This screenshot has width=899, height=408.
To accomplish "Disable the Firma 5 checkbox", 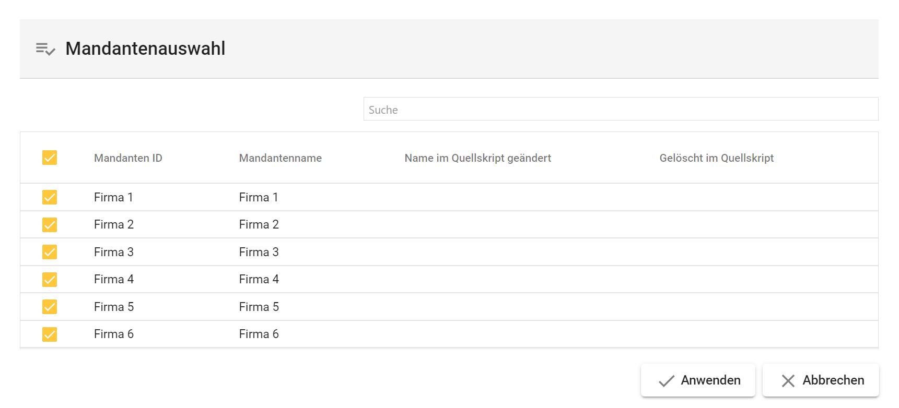I will coord(50,307).
